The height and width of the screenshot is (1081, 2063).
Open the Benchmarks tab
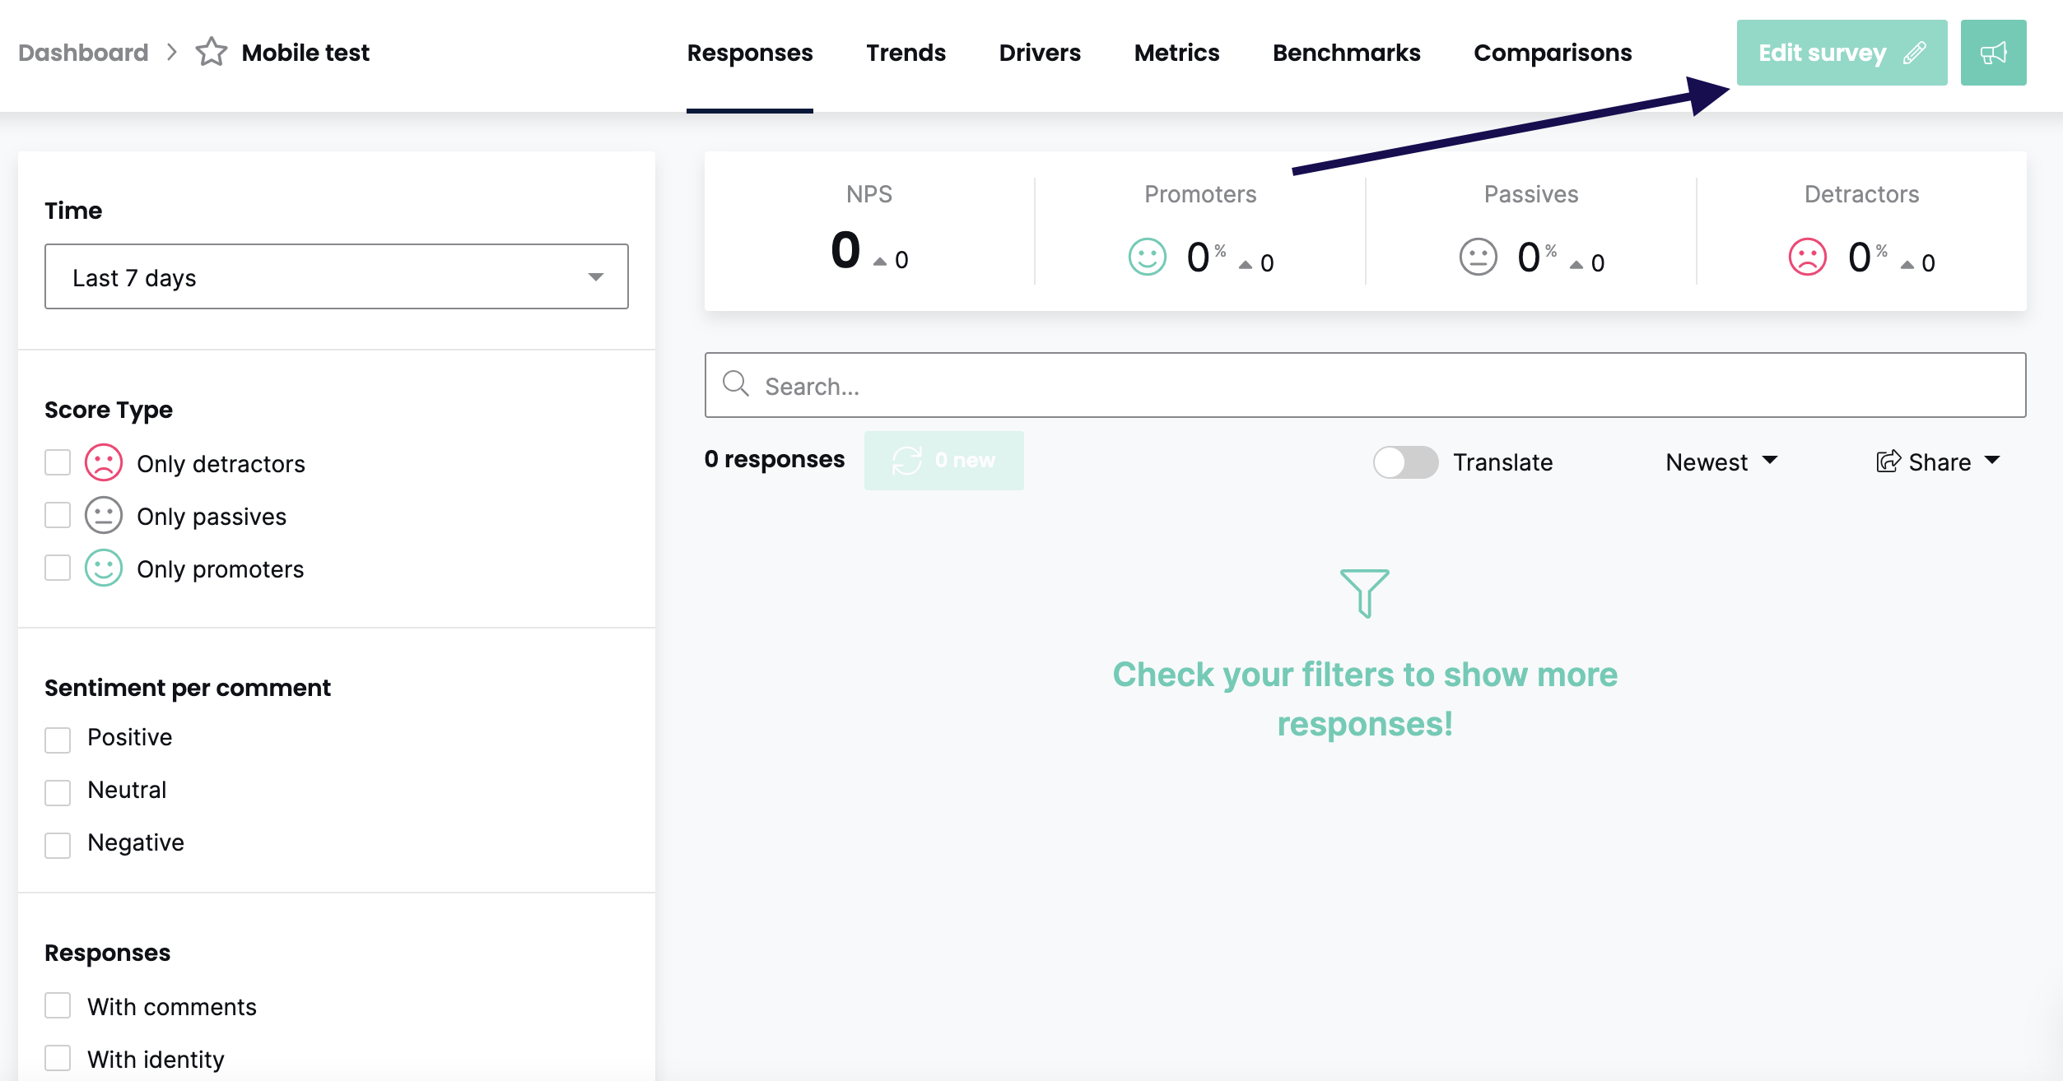(1346, 53)
